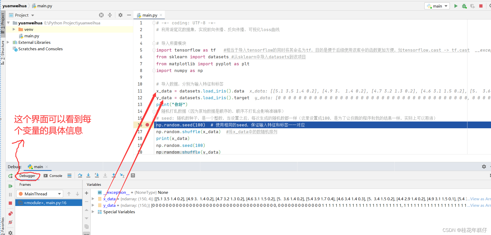The height and width of the screenshot is (235, 491).
Task: Fold the import block at line 5
Action: (154, 50)
